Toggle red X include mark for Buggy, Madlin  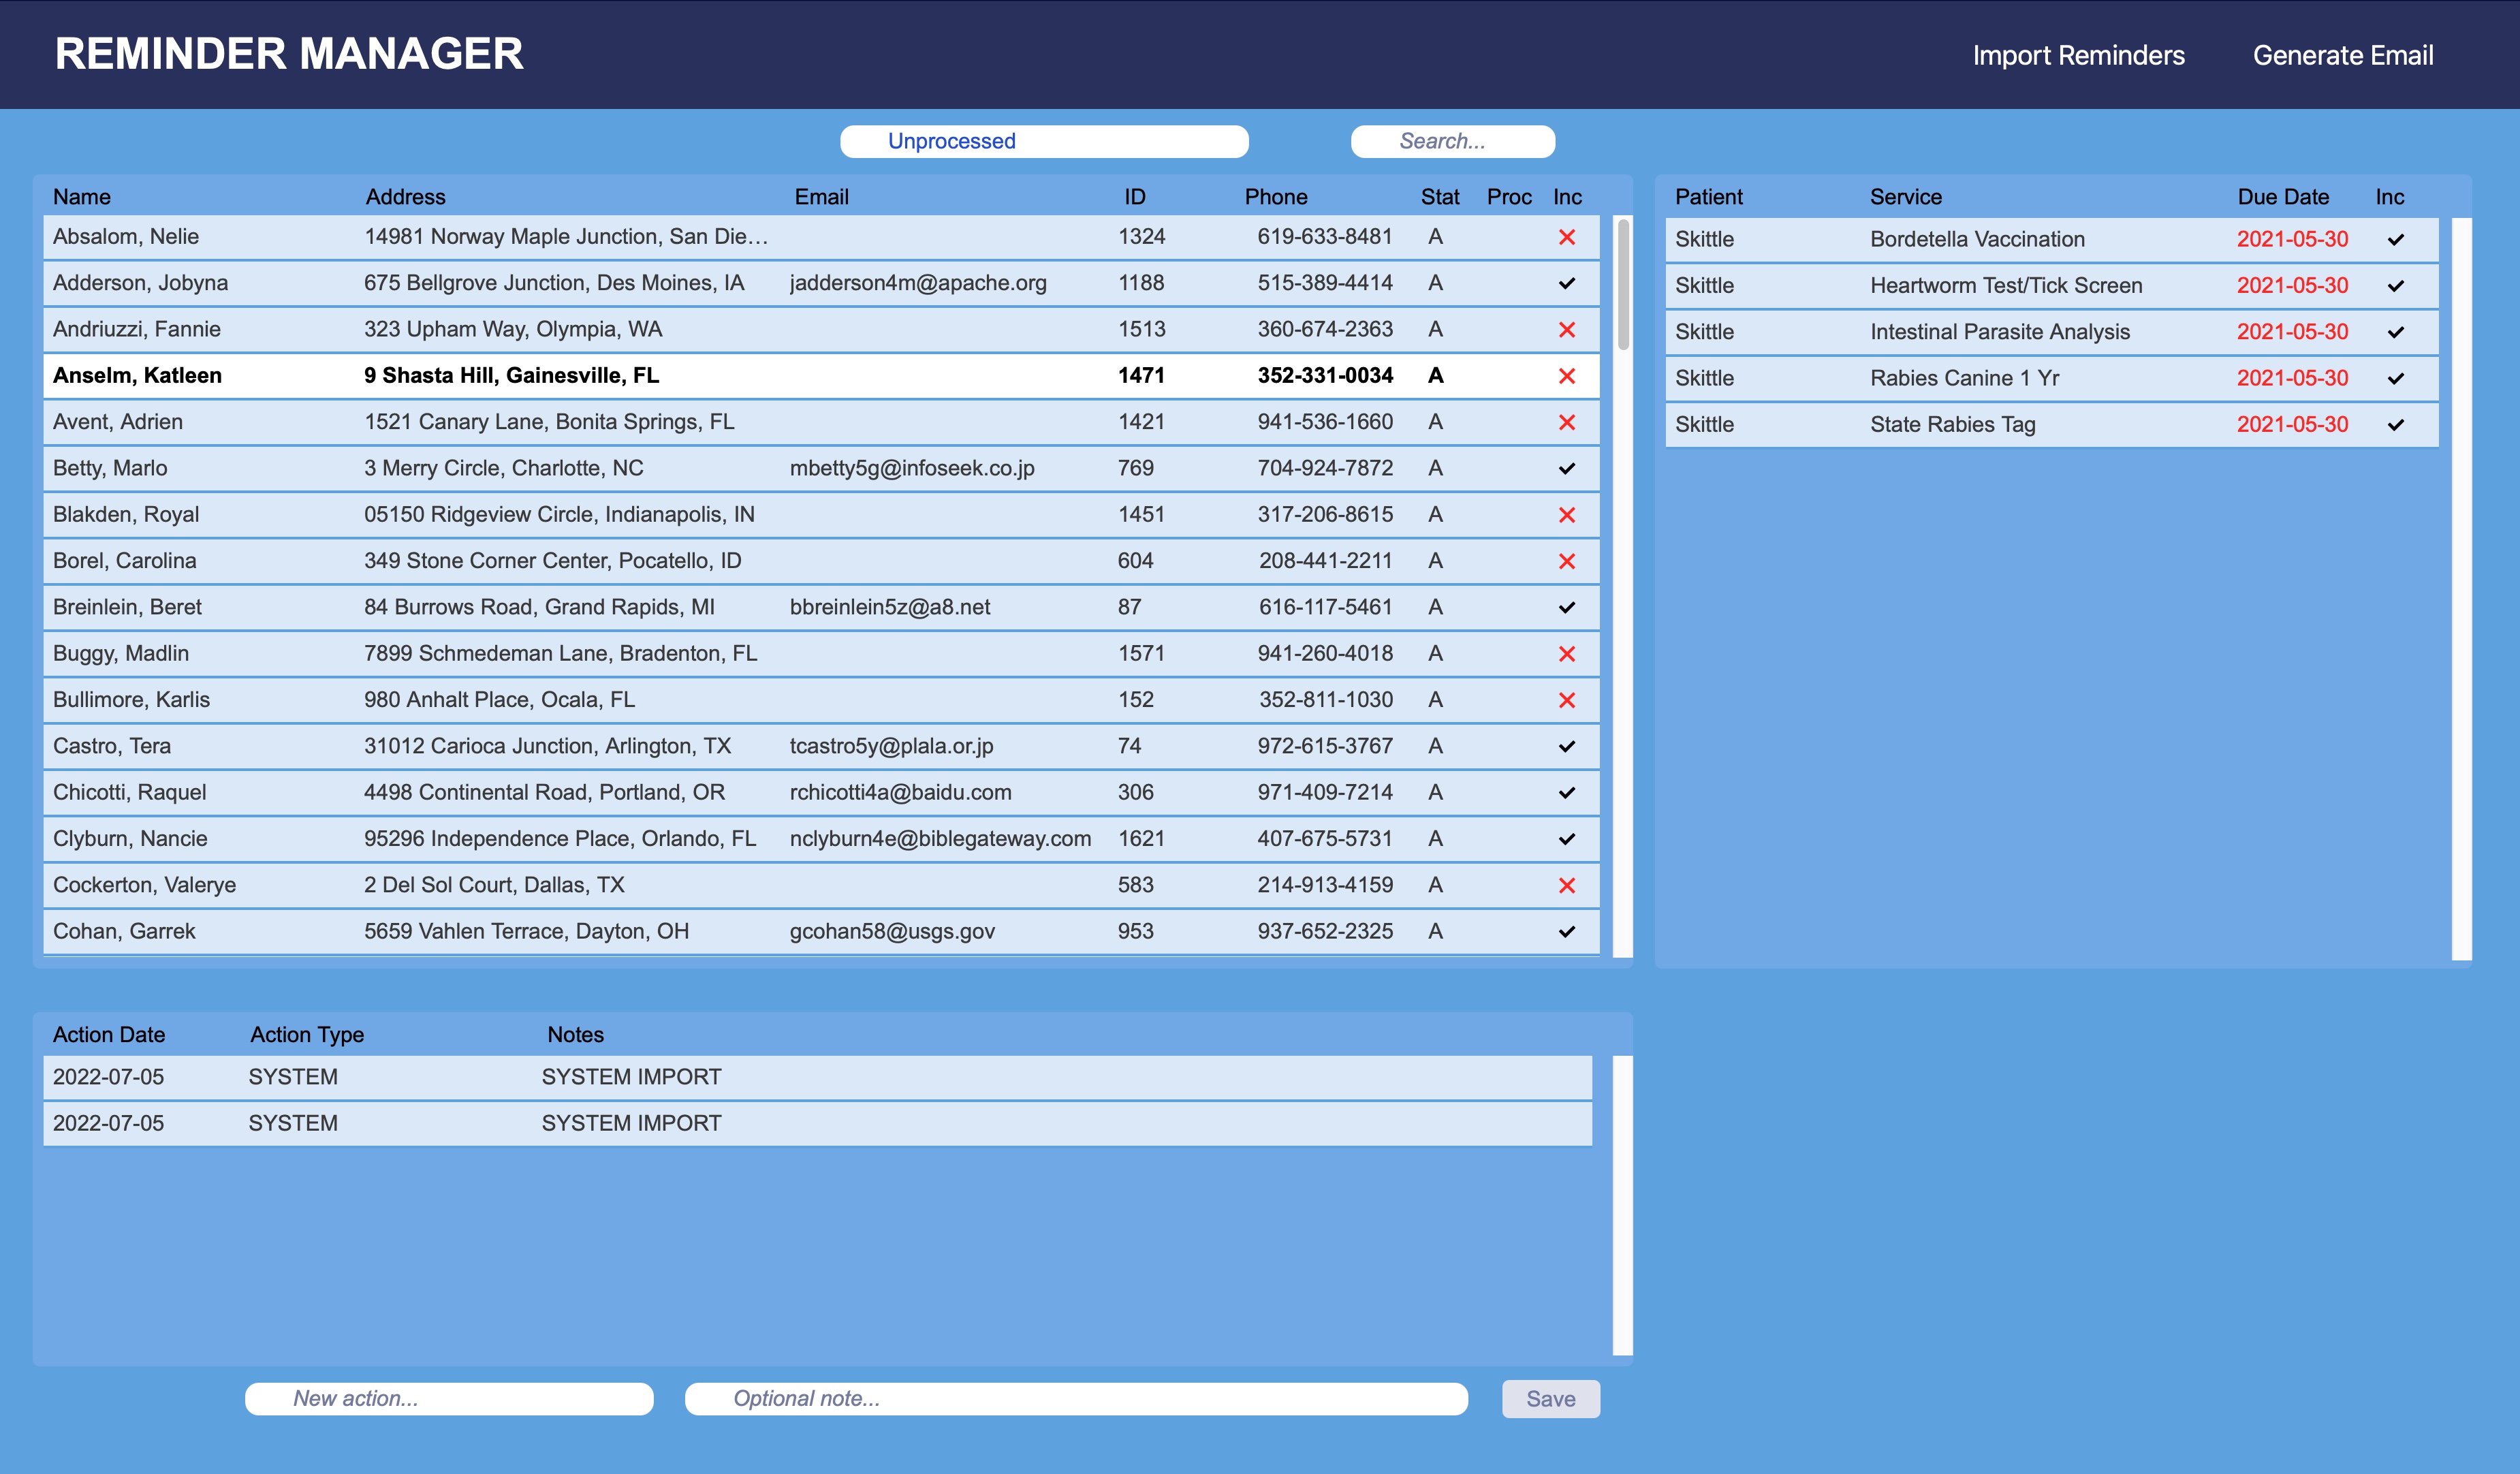1566,654
